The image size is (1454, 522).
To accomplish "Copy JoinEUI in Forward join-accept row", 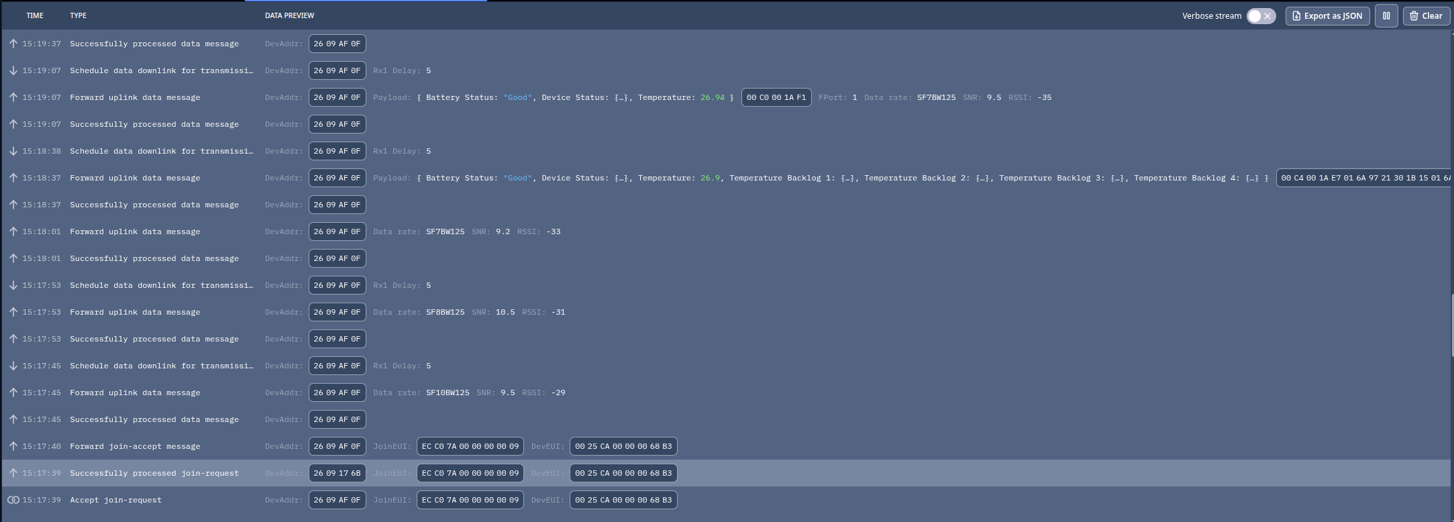I will point(470,446).
